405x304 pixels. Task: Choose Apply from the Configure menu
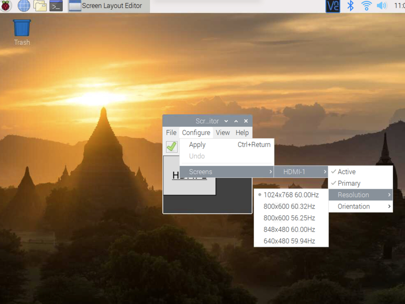click(197, 144)
